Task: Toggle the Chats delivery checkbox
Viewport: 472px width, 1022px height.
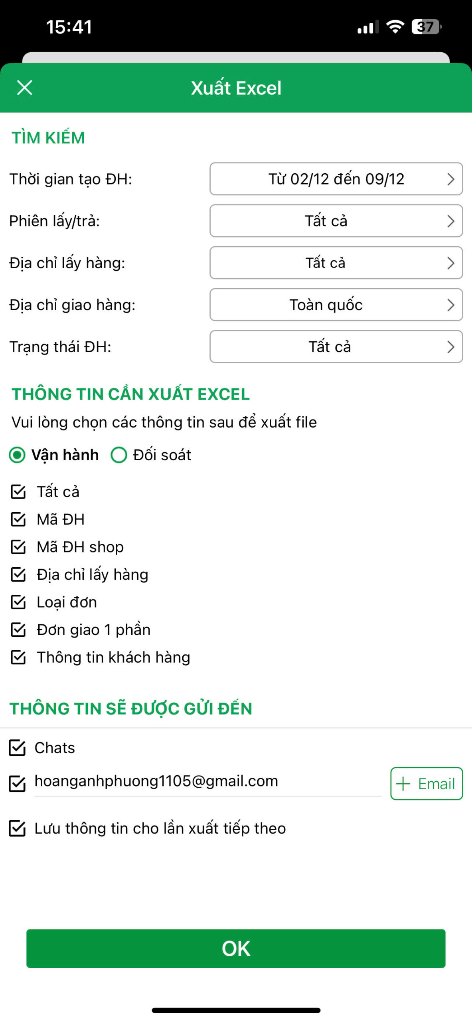Action: click(17, 748)
